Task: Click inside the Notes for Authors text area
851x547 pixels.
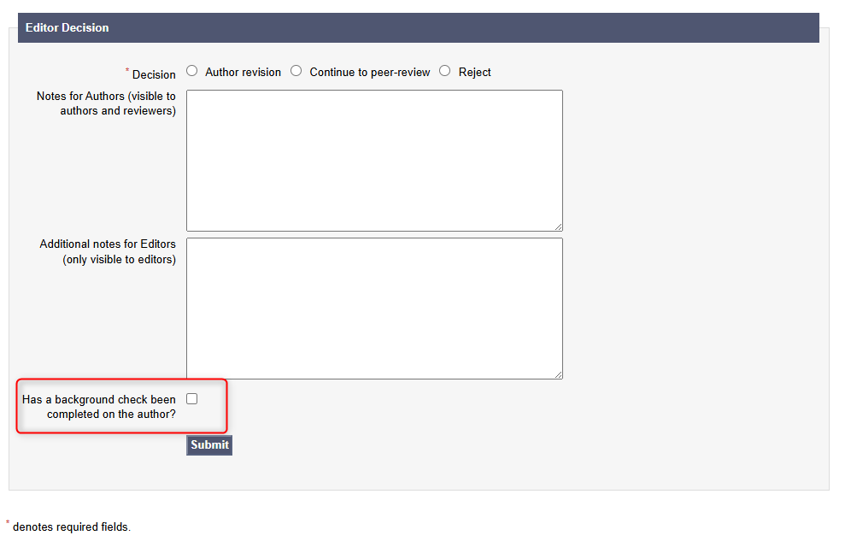Action: 374,160
